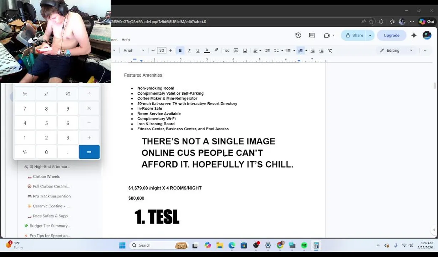Click the Upgrade button
The image size is (438, 257).
pos(392,35)
